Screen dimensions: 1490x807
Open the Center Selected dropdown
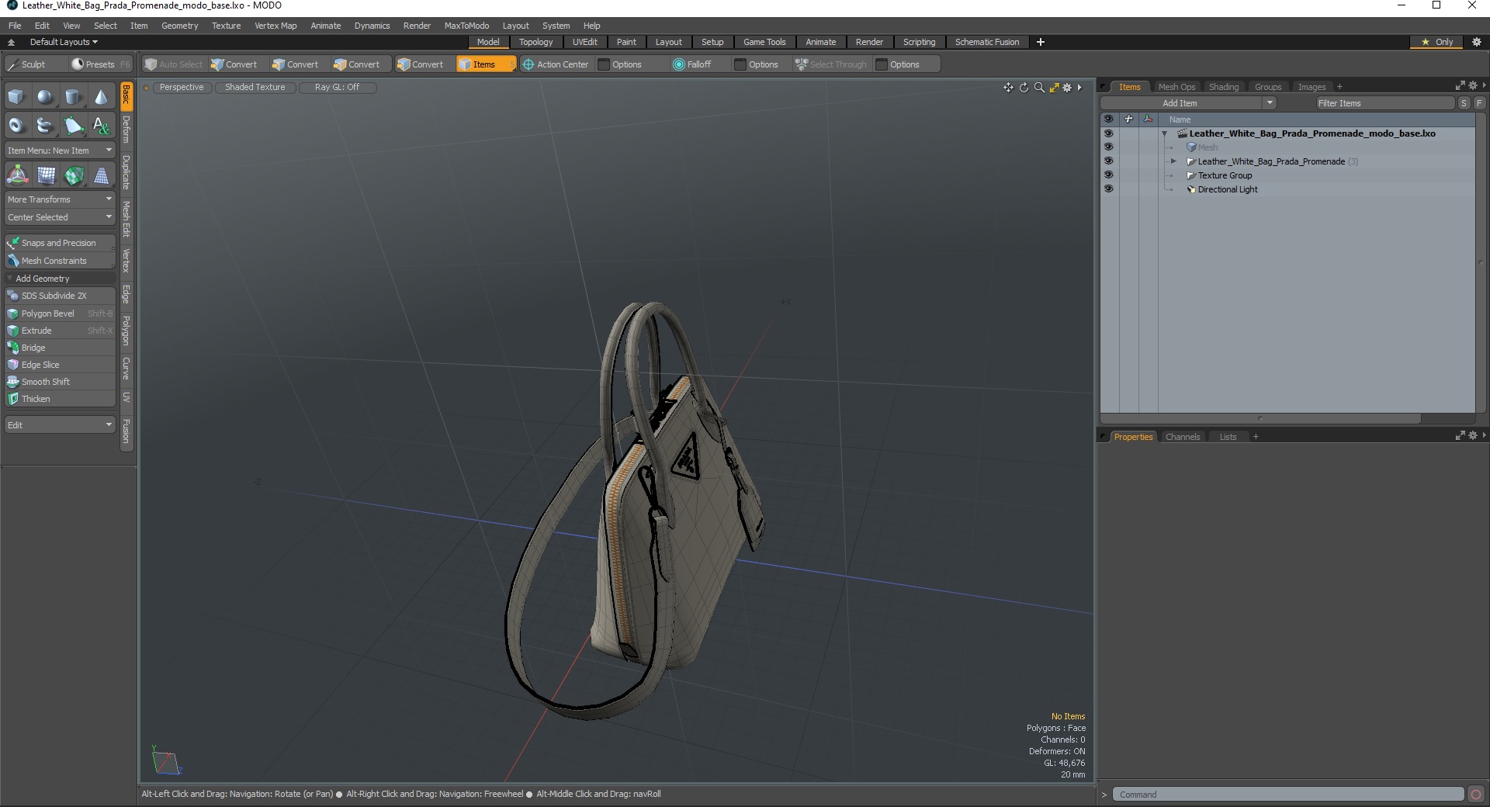tap(60, 217)
